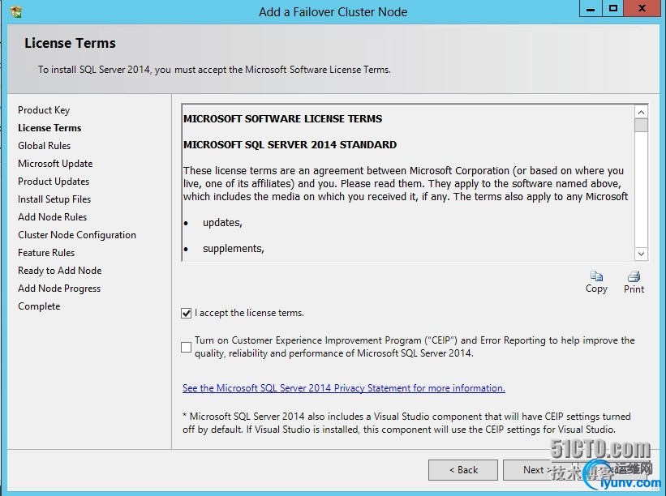Maximize the Add a Failover Cluster Node window
Viewport: 666px width, 496px height.
tap(613, 8)
